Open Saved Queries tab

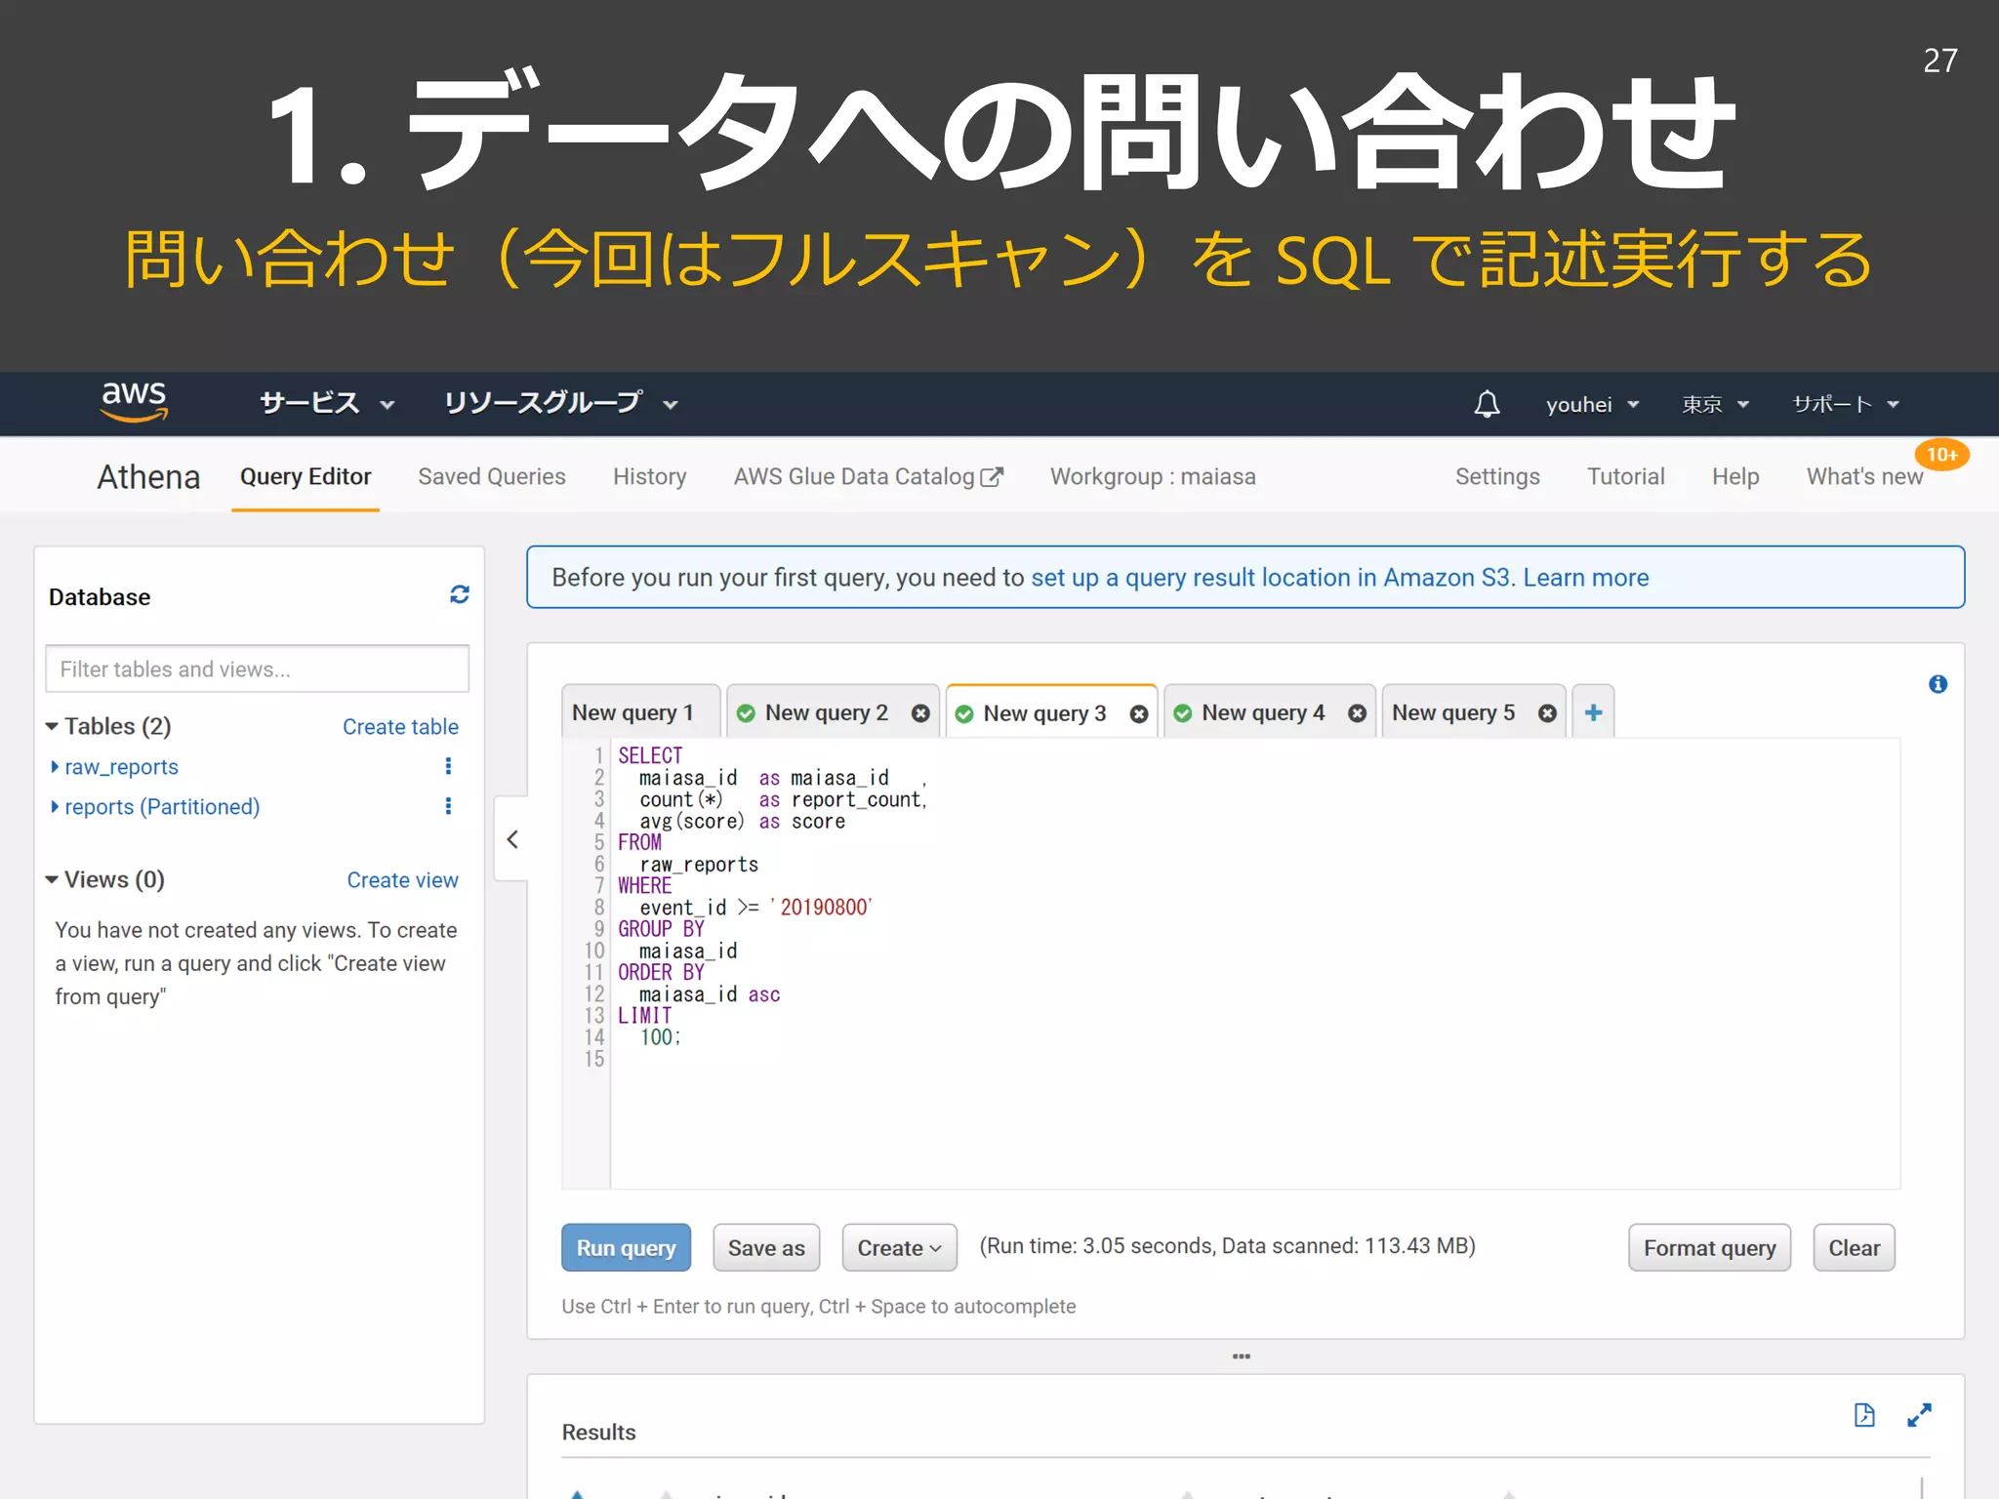pos(492,476)
